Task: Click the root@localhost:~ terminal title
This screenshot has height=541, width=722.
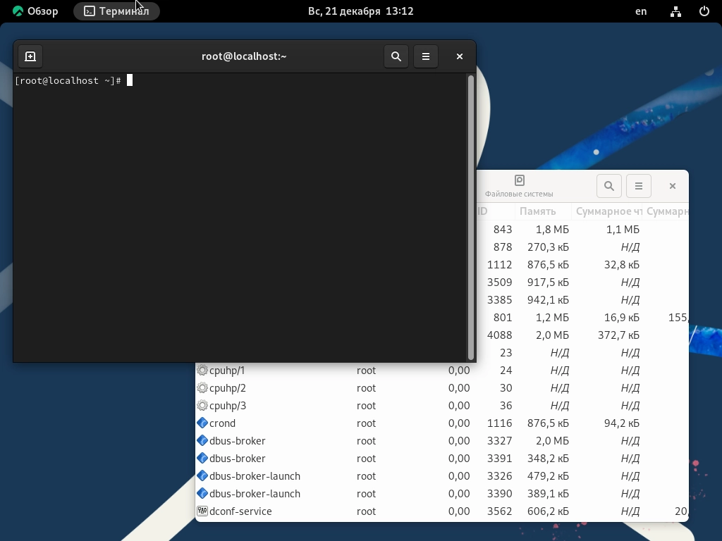Action: pos(244,56)
